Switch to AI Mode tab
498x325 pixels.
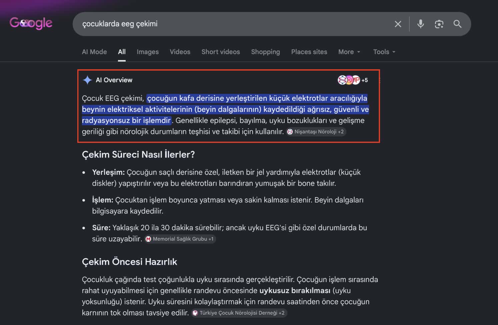[94, 52]
